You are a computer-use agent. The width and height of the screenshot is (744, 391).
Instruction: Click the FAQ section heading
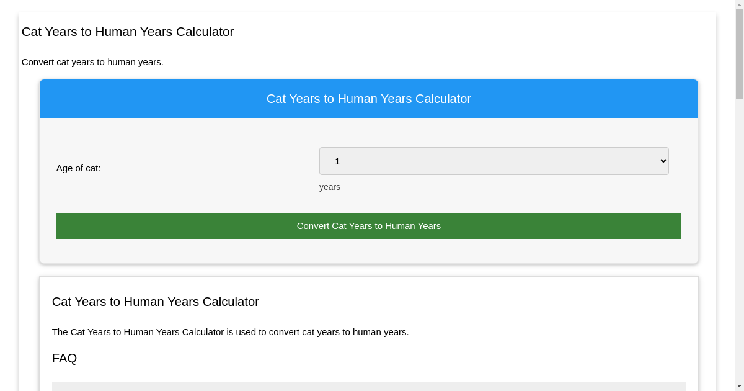click(x=64, y=358)
